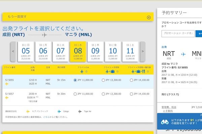
Task: Click blue plane icon between NRT and MNL summary
Action: pyautogui.click(x=183, y=54)
